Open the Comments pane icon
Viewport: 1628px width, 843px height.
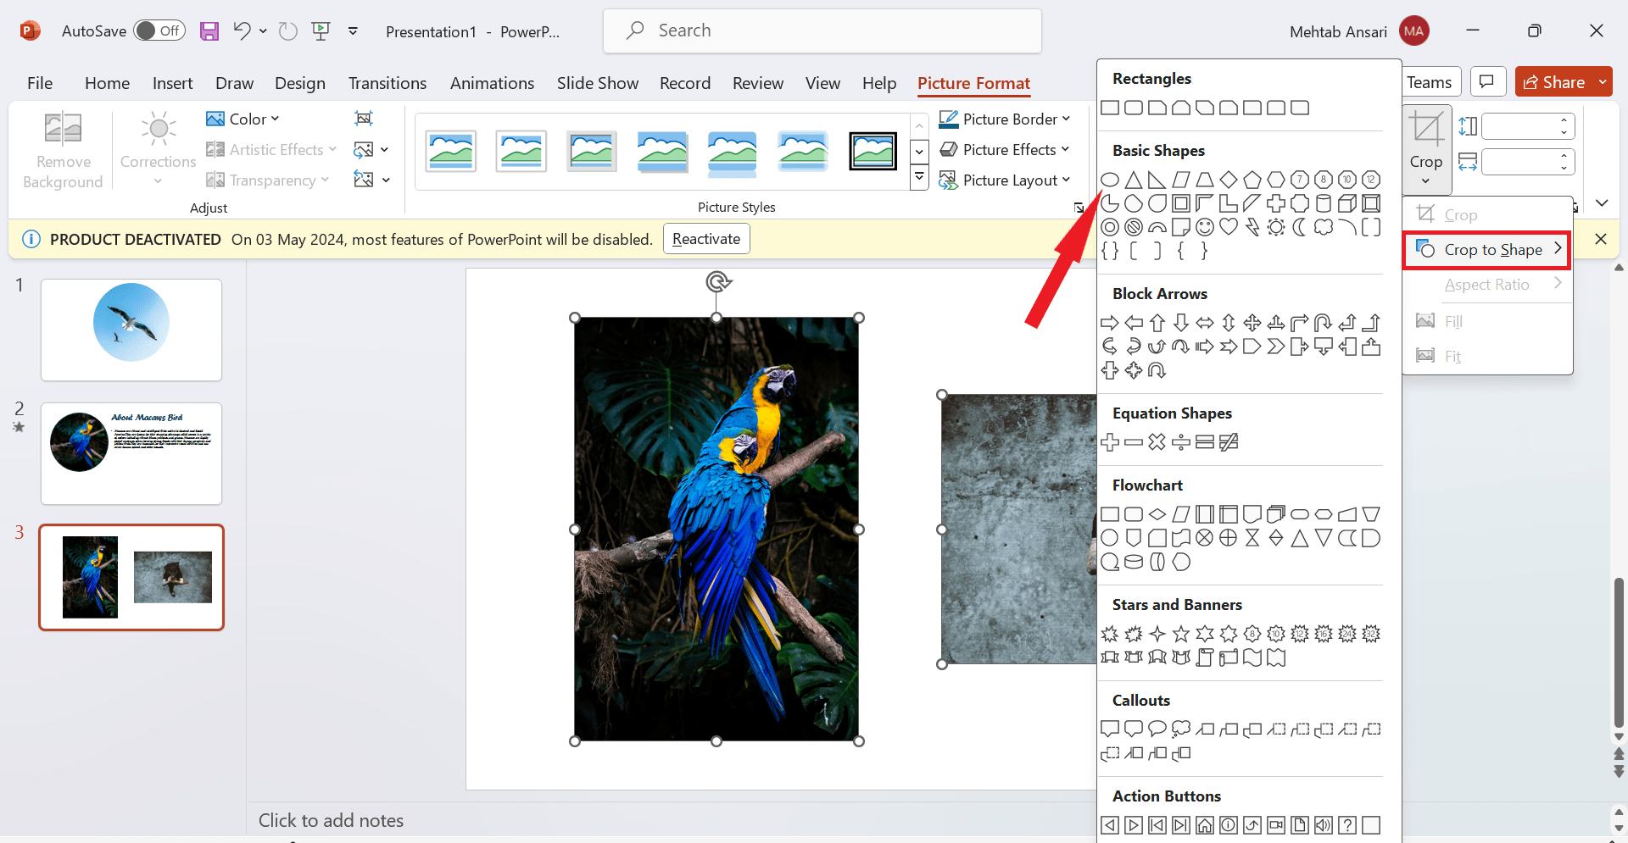[1486, 82]
